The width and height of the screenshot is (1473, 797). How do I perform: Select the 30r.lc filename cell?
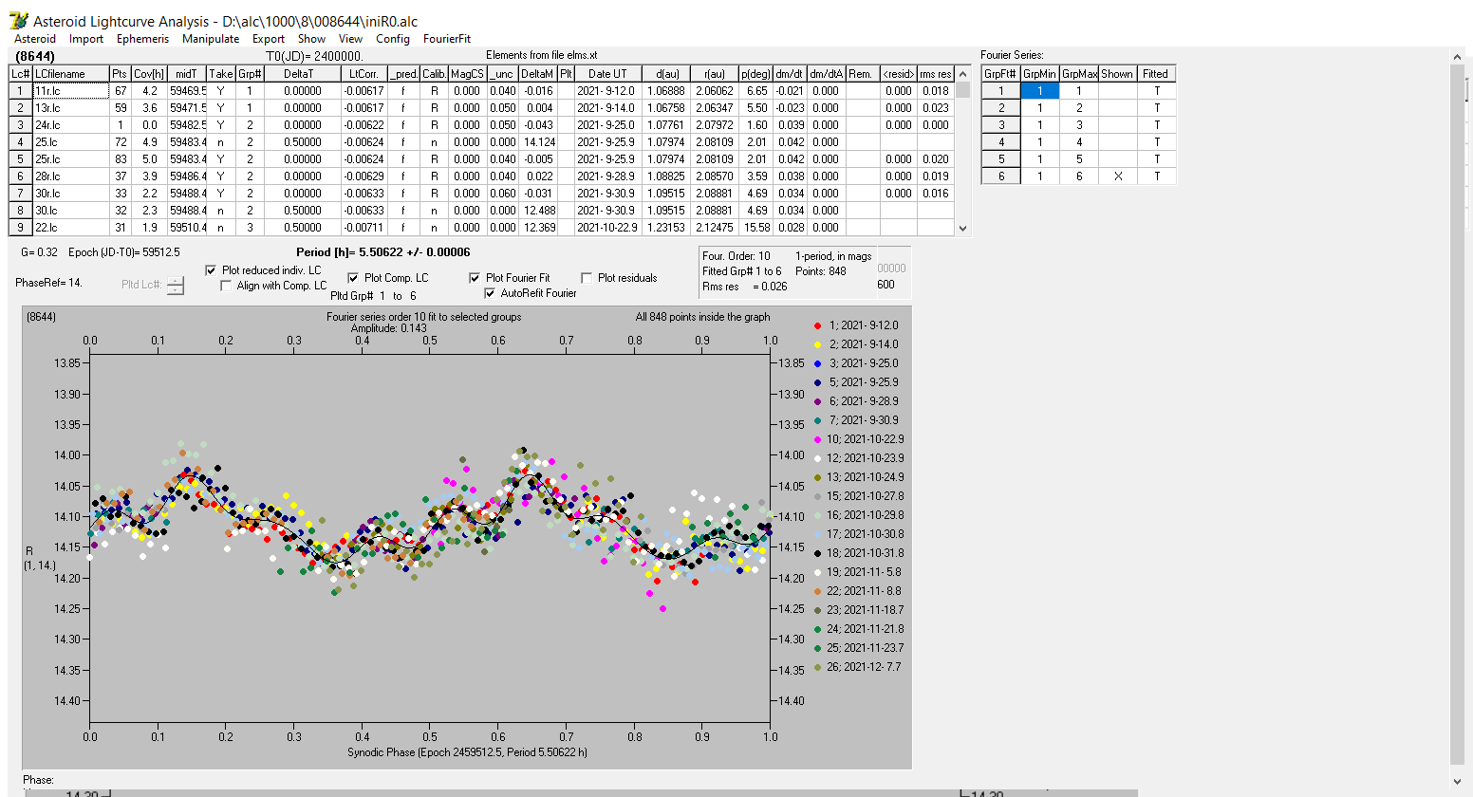(x=70, y=194)
